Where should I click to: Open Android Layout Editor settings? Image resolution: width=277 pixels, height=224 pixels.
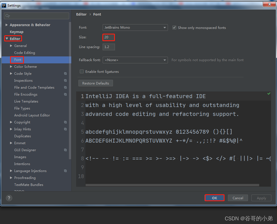32,115
